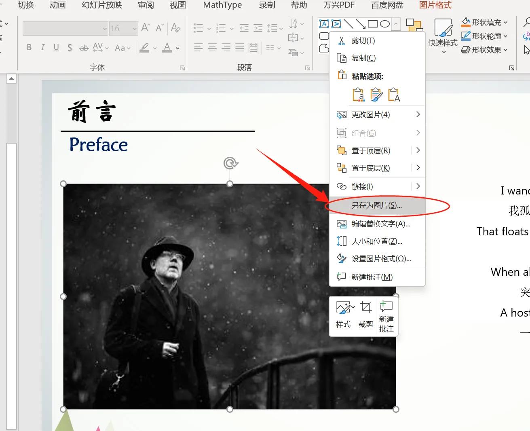
Task: Select the straight line shape
Action: point(348,24)
